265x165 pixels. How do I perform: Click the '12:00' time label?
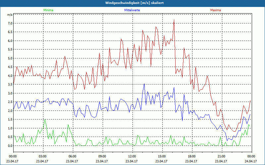click(x=132, y=156)
